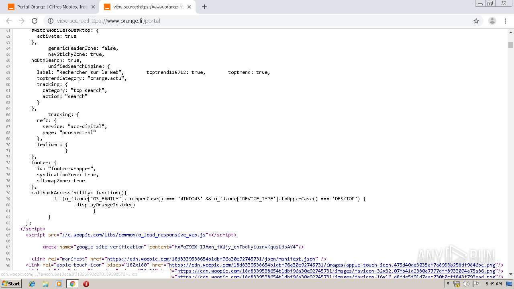Open the volume speaker tray icon
Image resolution: width=514 pixels, height=289 pixels.
pos(466,284)
